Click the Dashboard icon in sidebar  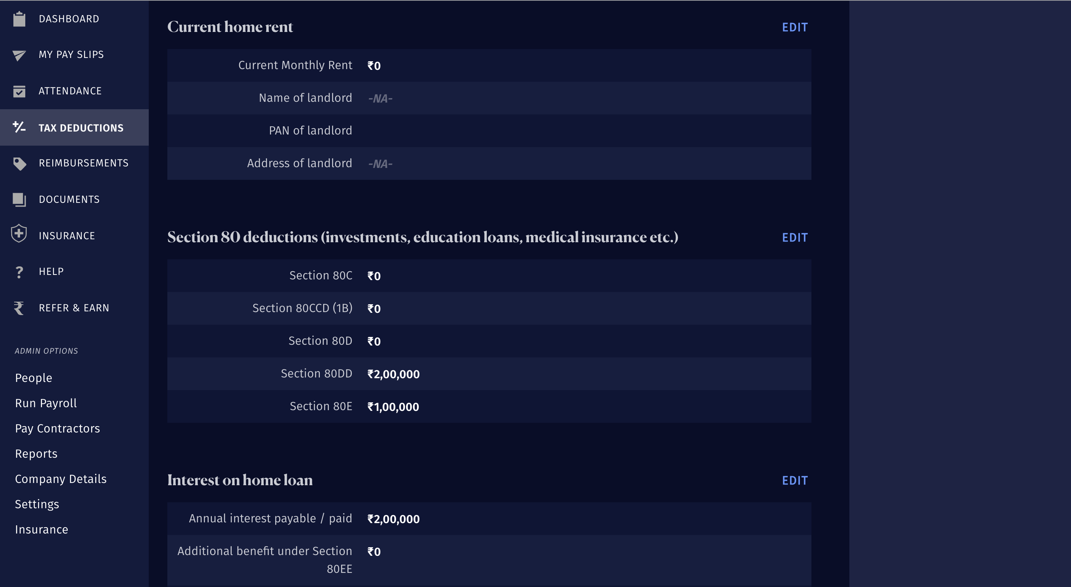tap(20, 19)
